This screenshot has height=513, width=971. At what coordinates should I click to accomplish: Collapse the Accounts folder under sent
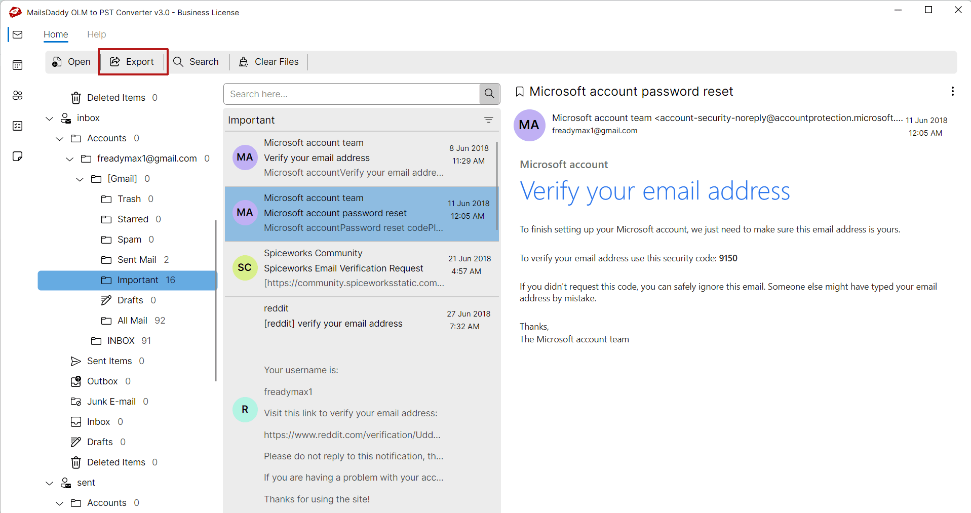[59, 503]
